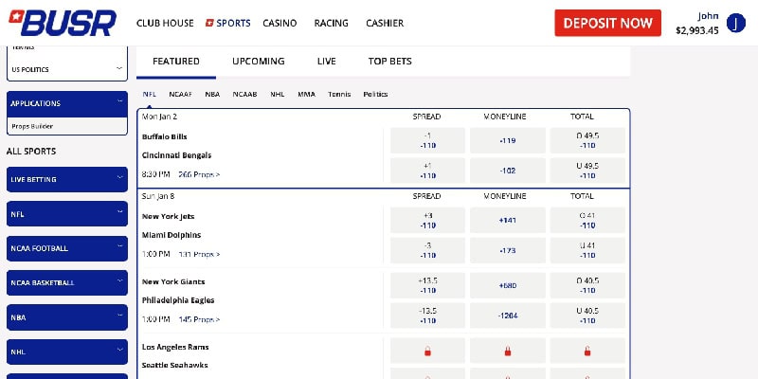The width and height of the screenshot is (758, 379).
Task: Bet New York Giants spread +13.5
Action: pyautogui.click(x=427, y=285)
